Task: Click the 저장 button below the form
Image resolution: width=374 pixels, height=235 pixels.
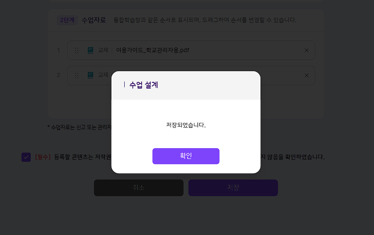Action: pos(233,188)
